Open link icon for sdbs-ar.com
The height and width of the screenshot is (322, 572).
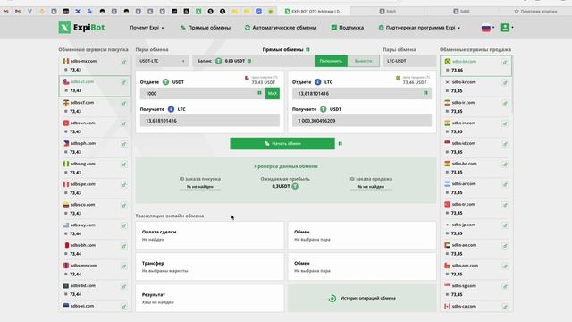pyautogui.click(x=505, y=185)
